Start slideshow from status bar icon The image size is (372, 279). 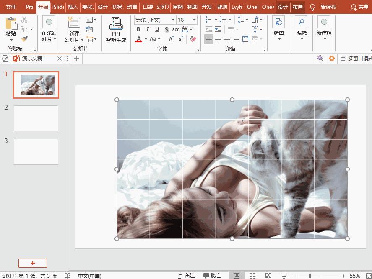pos(284,276)
